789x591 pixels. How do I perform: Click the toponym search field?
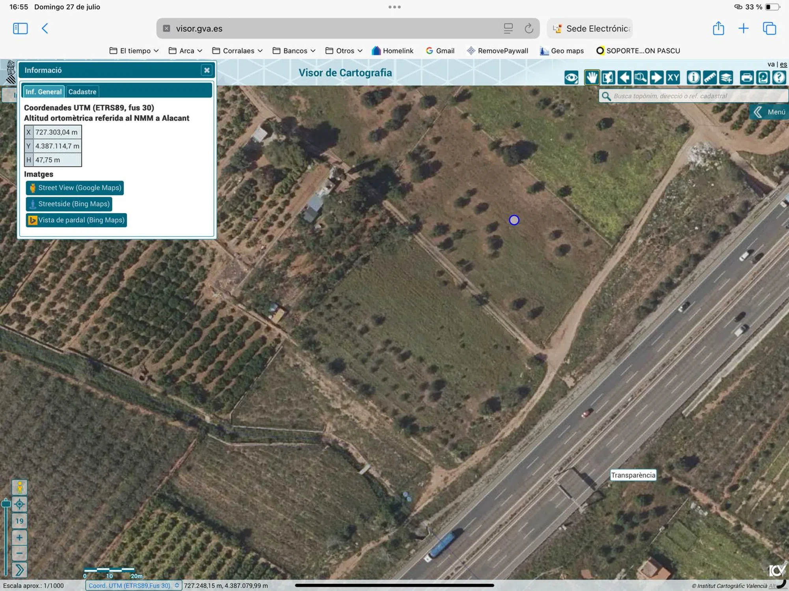[x=694, y=96]
